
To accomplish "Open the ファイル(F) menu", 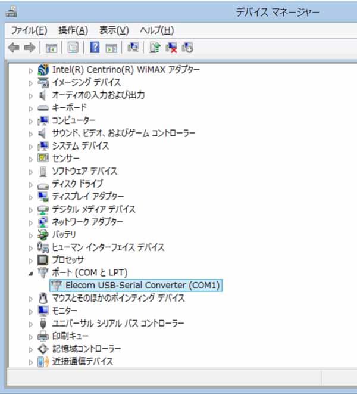I will [x=29, y=30].
